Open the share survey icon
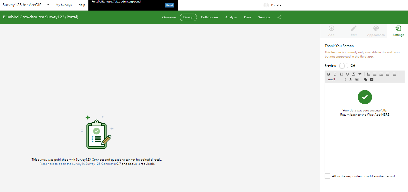The width and height of the screenshot is (408, 192). coord(279,17)
